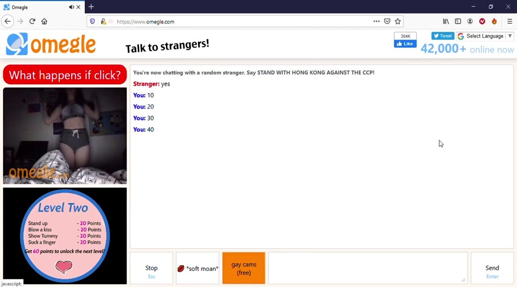Select the Omegle browser tab
517x287 pixels.
coord(36,7)
